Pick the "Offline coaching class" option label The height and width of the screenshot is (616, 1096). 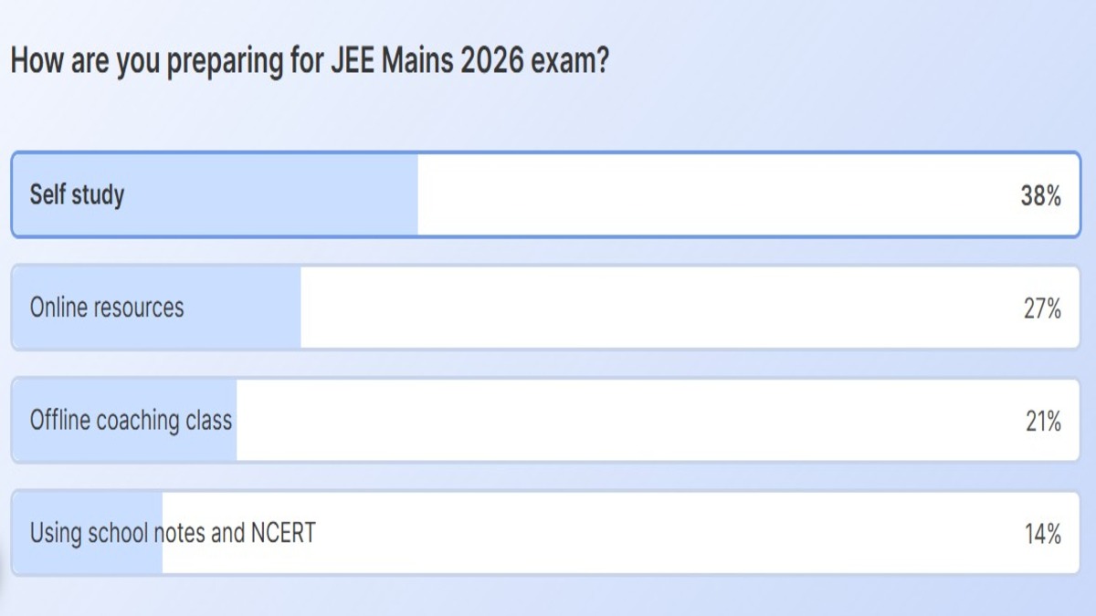click(131, 421)
